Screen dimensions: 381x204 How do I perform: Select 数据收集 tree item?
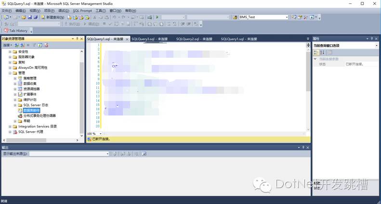[x=30, y=84]
